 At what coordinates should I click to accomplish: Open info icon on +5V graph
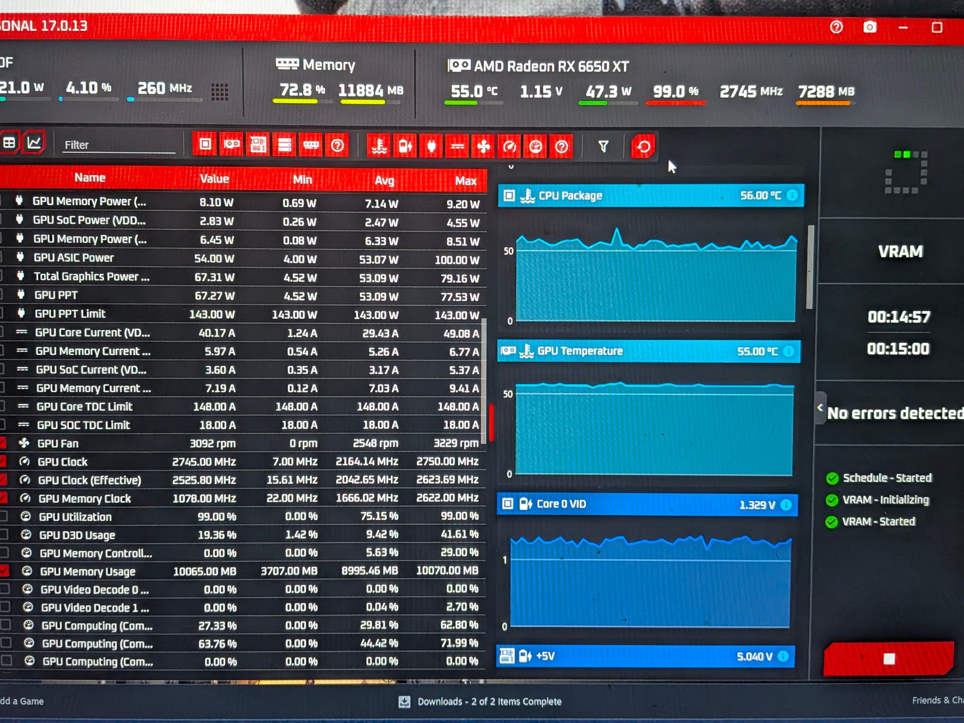pos(783,656)
